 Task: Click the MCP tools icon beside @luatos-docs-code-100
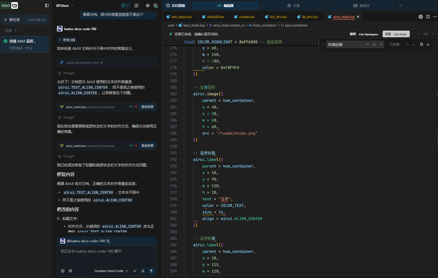(109, 241)
